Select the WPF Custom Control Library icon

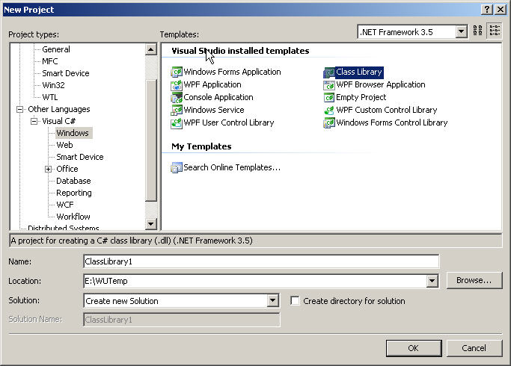pos(329,110)
